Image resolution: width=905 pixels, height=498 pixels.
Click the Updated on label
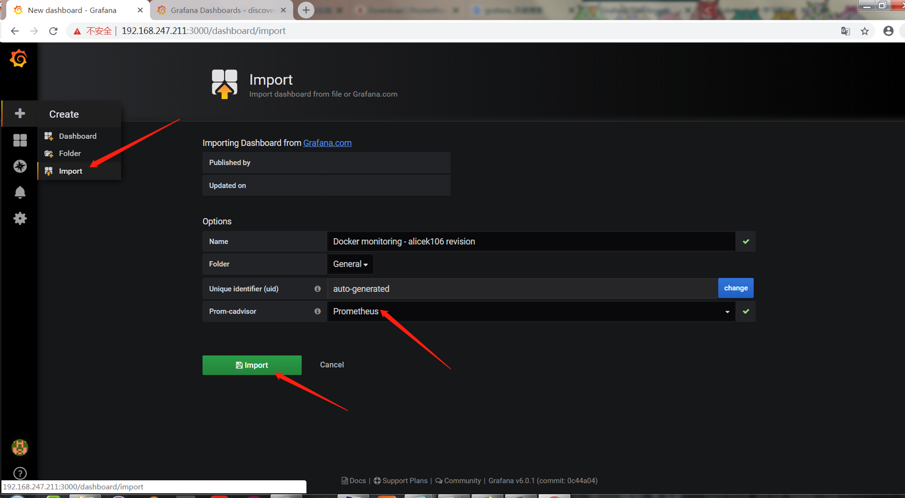click(227, 186)
